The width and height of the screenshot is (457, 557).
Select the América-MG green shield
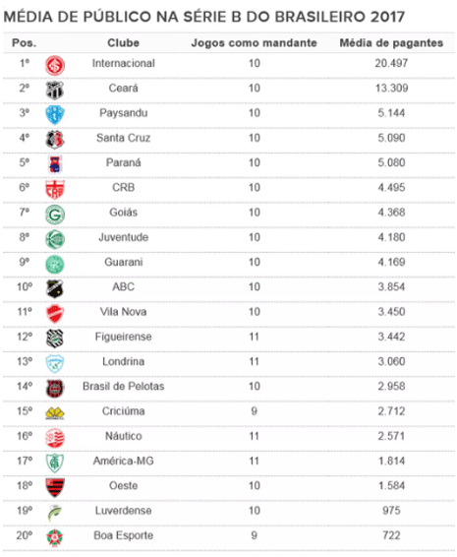tap(55, 463)
